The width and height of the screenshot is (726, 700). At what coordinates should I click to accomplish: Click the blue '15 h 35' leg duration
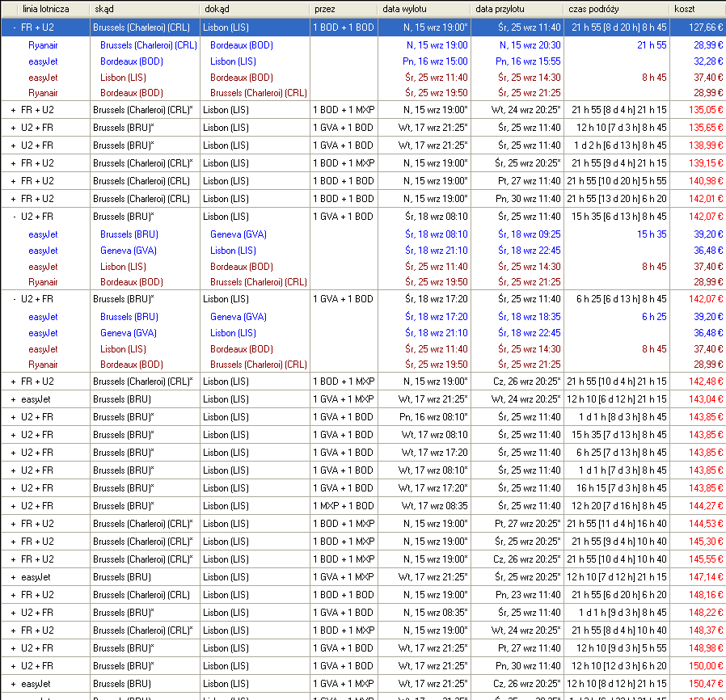click(652, 234)
